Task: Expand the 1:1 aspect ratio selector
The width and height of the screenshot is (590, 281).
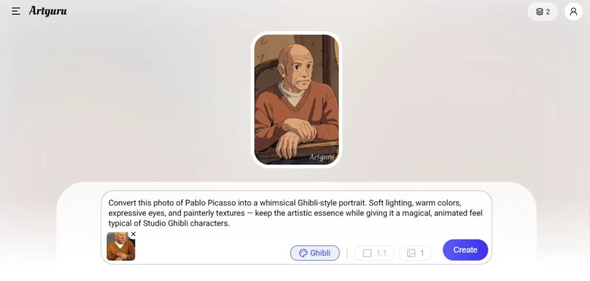Action: coord(375,253)
